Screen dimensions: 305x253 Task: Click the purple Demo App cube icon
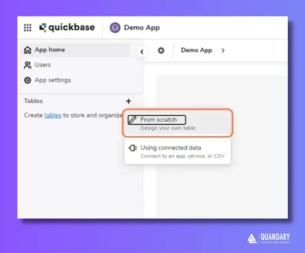[115, 28]
